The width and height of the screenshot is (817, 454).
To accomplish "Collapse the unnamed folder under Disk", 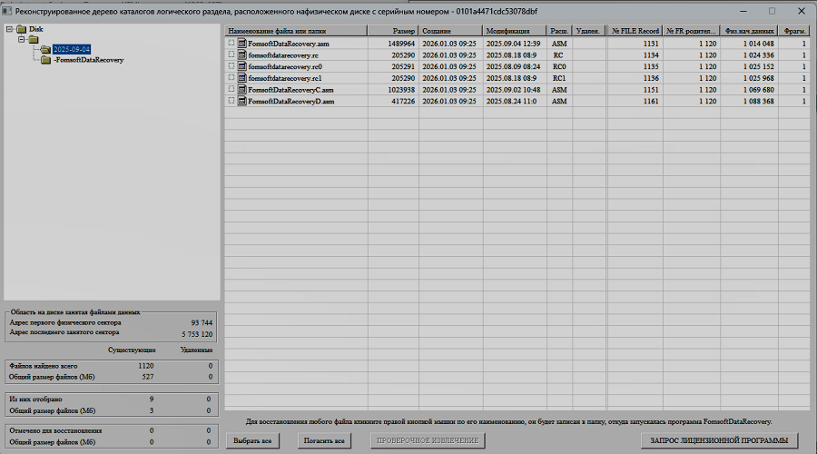I will coord(21,39).
